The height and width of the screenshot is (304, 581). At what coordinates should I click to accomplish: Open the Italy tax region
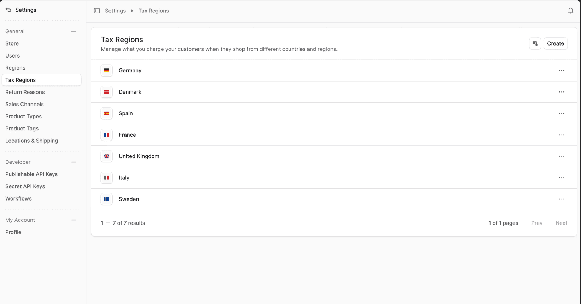334,178
